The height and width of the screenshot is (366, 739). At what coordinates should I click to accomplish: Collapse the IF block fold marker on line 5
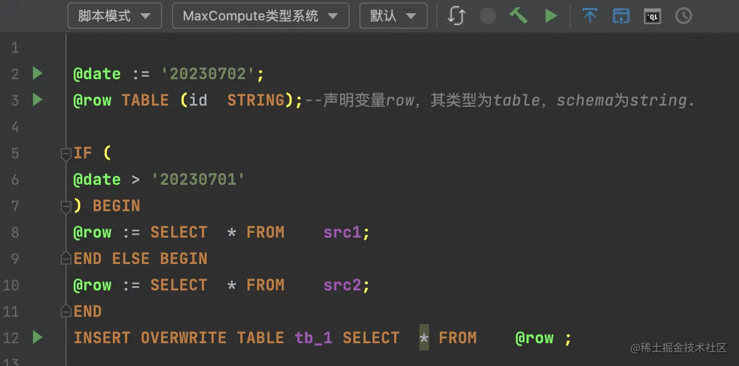click(x=66, y=154)
